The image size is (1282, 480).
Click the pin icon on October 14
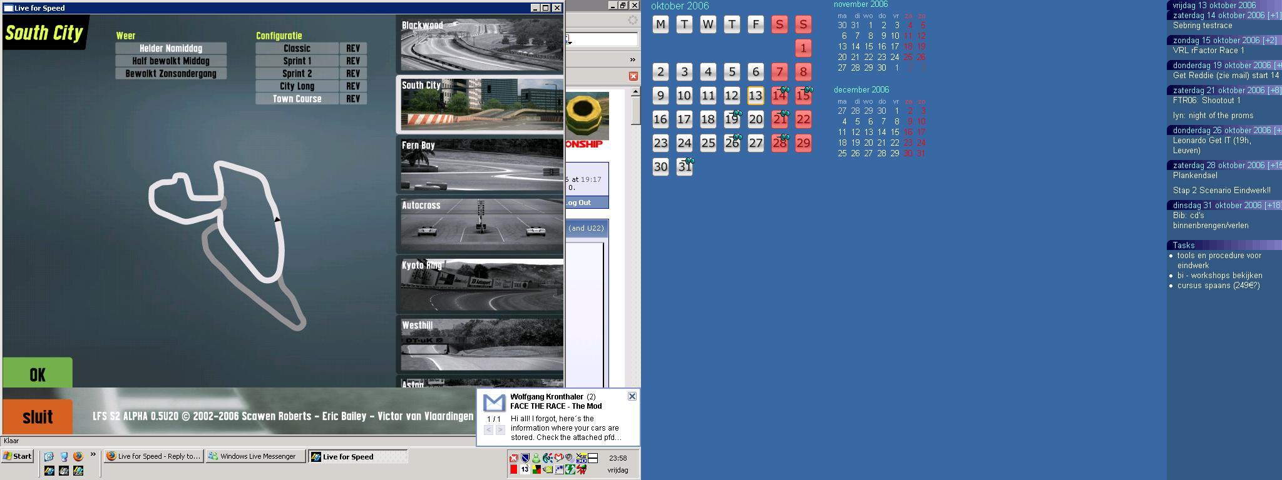click(785, 90)
